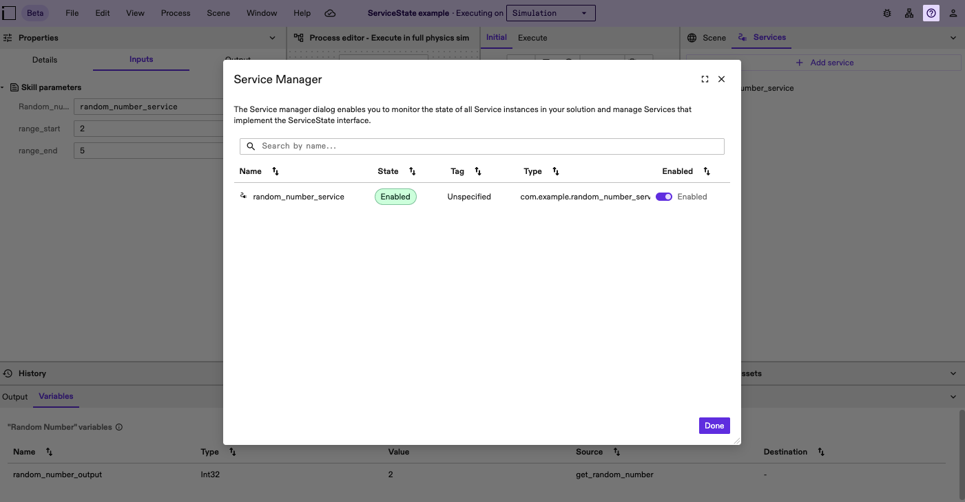Click the service icon beside random_number_service
This screenshot has height=502, width=965.
(243, 196)
